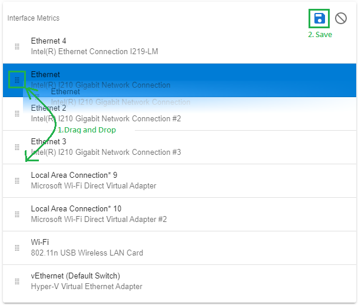358x305 pixels.
Task: Choose the vEthernet (Default Switch) row
Action: 177,281
